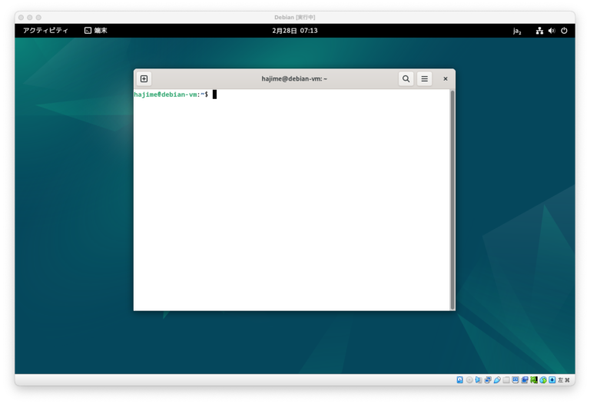Screen dimensions: 590x404
Task: Click the host key indicator 左⌘
Action: click(x=564, y=380)
